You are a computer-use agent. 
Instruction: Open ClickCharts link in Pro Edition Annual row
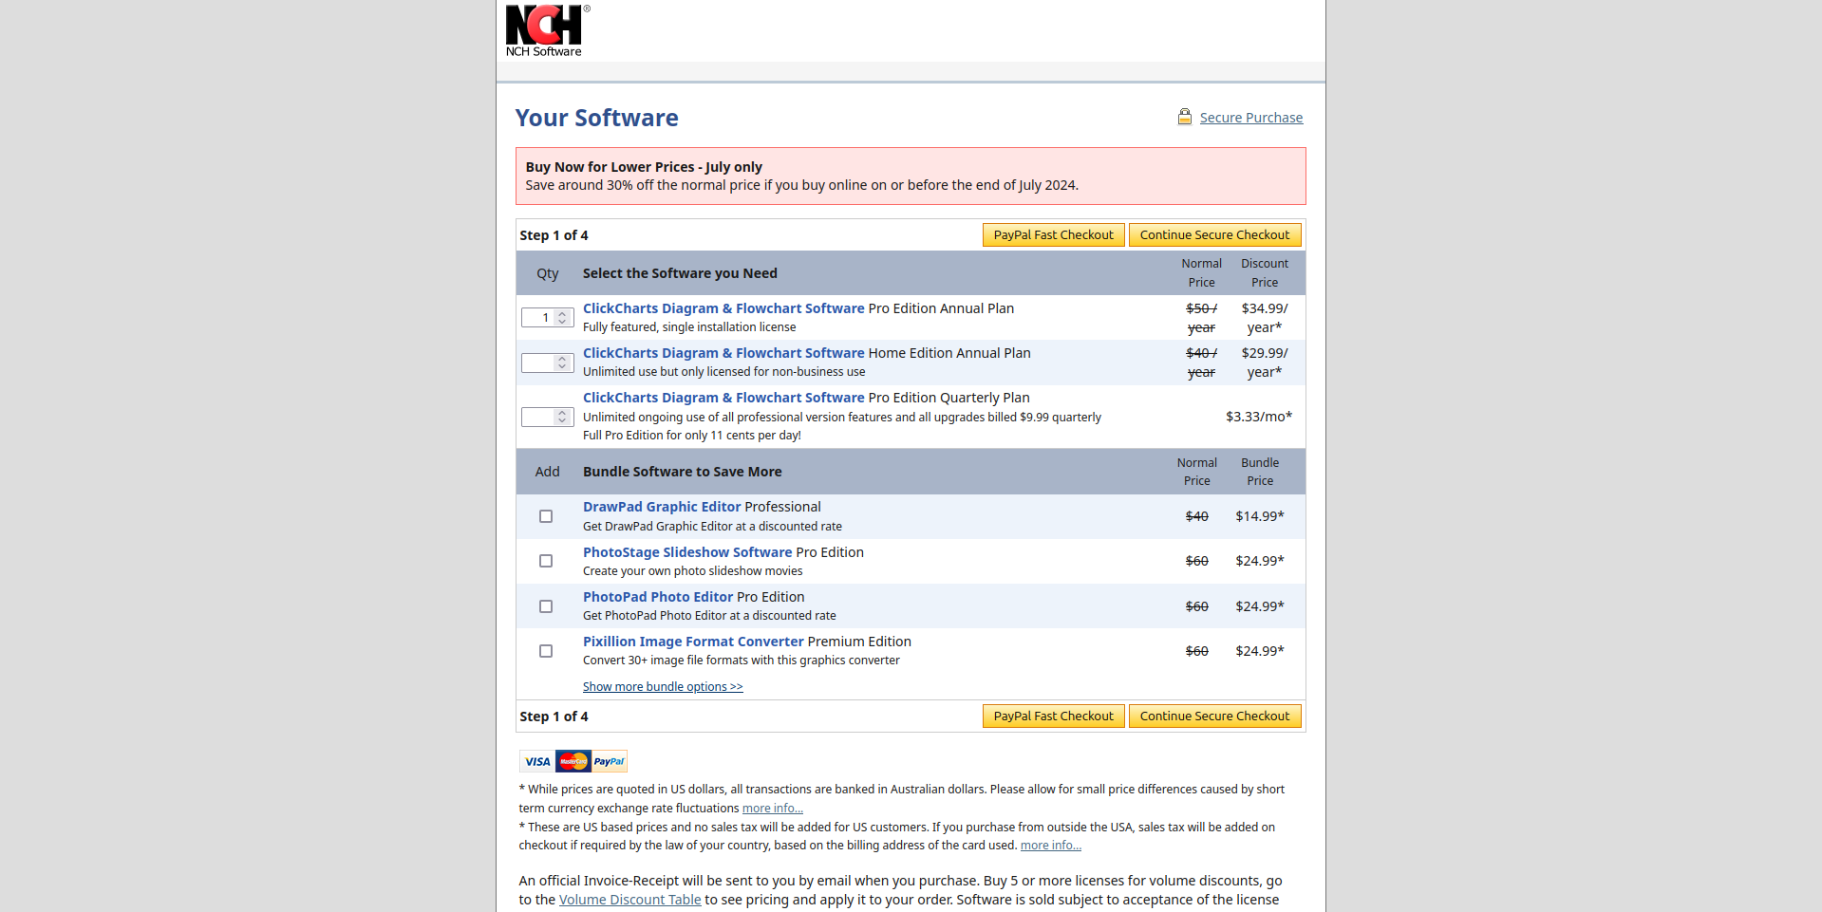click(723, 308)
